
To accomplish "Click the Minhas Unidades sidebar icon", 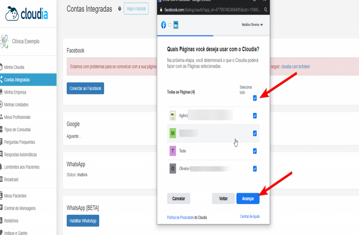I will [1, 104].
